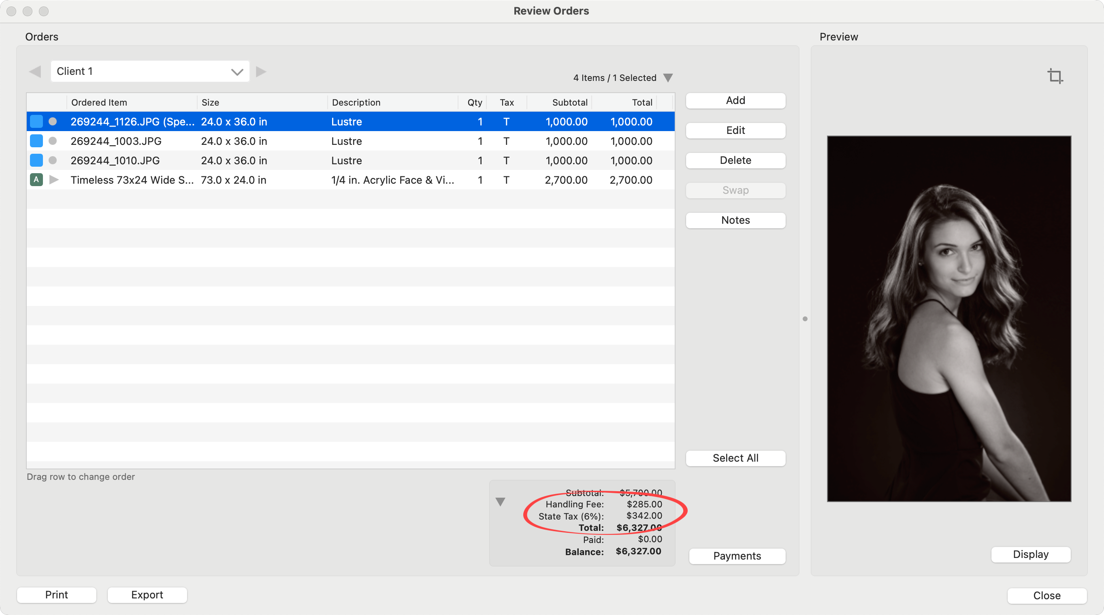The height and width of the screenshot is (615, 1104).
Task: Click the green A icon on Timeless row
Action: pyautogui.click(x=36, y=180)
